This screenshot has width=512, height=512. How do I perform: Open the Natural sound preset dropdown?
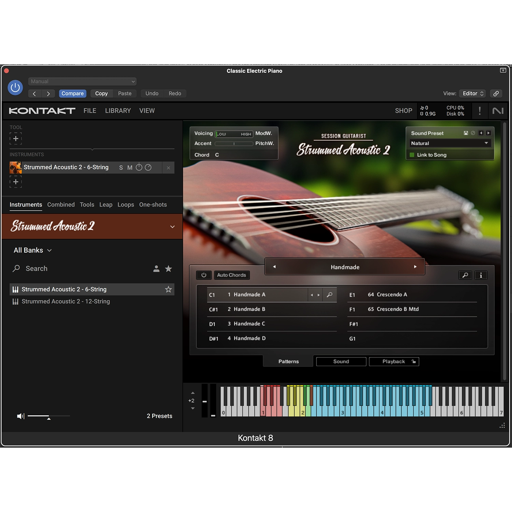coord(450,143)
